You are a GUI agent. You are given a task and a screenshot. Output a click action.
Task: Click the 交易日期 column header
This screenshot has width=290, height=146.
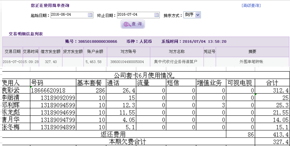(x=12, y=52)
